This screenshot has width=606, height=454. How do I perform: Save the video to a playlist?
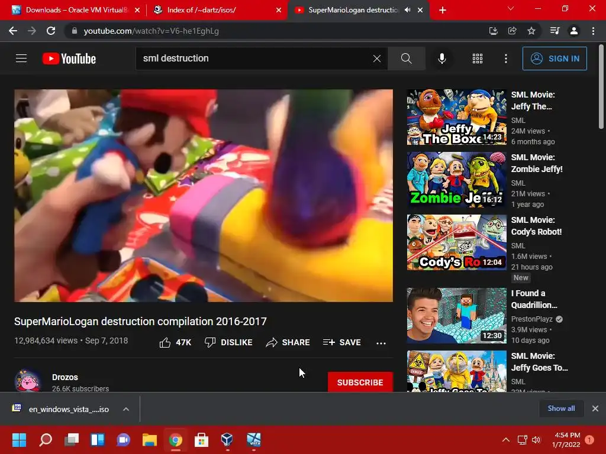click(x=341, y=342)
